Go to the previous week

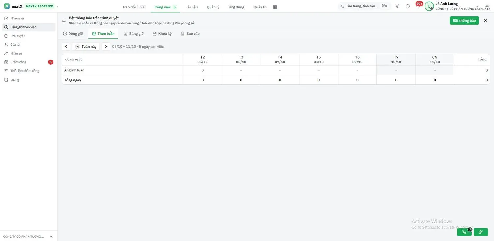click(66, 47)
